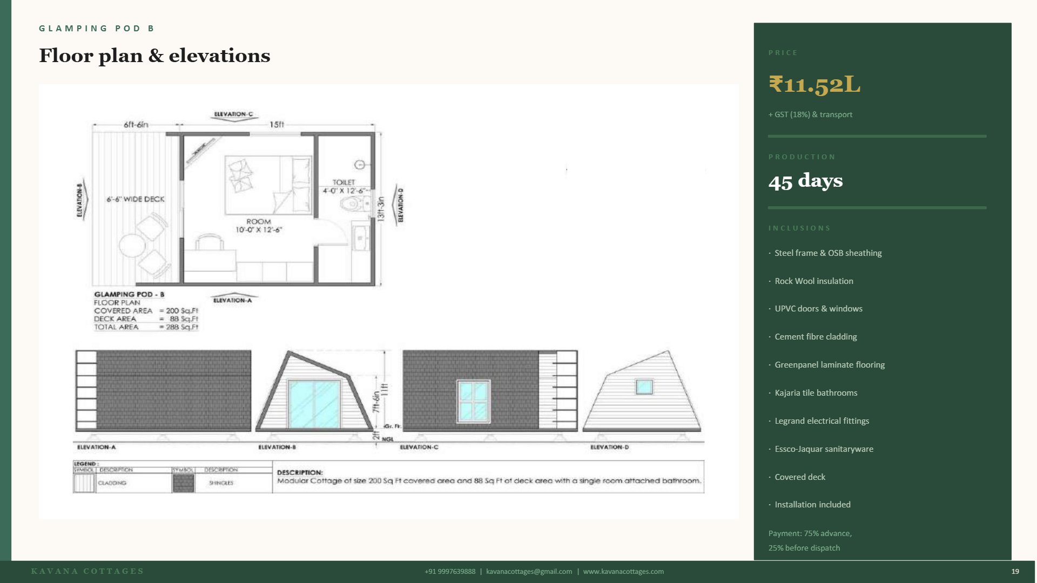Select 'Cement fibre cladding' item
Screen dimensions: 1037x583
(816, 337)
